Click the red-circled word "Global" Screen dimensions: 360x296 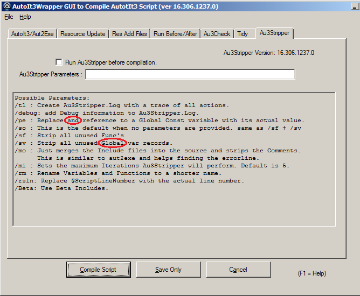coord(113,143)
